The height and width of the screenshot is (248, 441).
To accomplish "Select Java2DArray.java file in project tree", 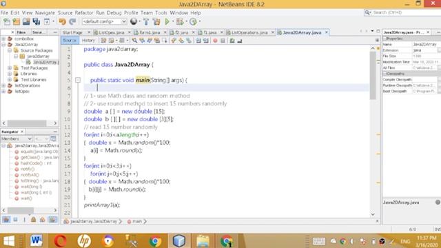I will (43, 62).
